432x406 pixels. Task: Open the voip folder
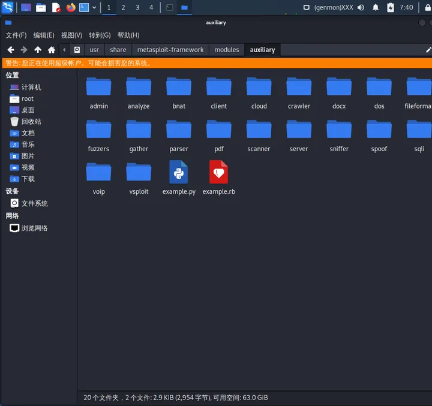tap(98, 179)
